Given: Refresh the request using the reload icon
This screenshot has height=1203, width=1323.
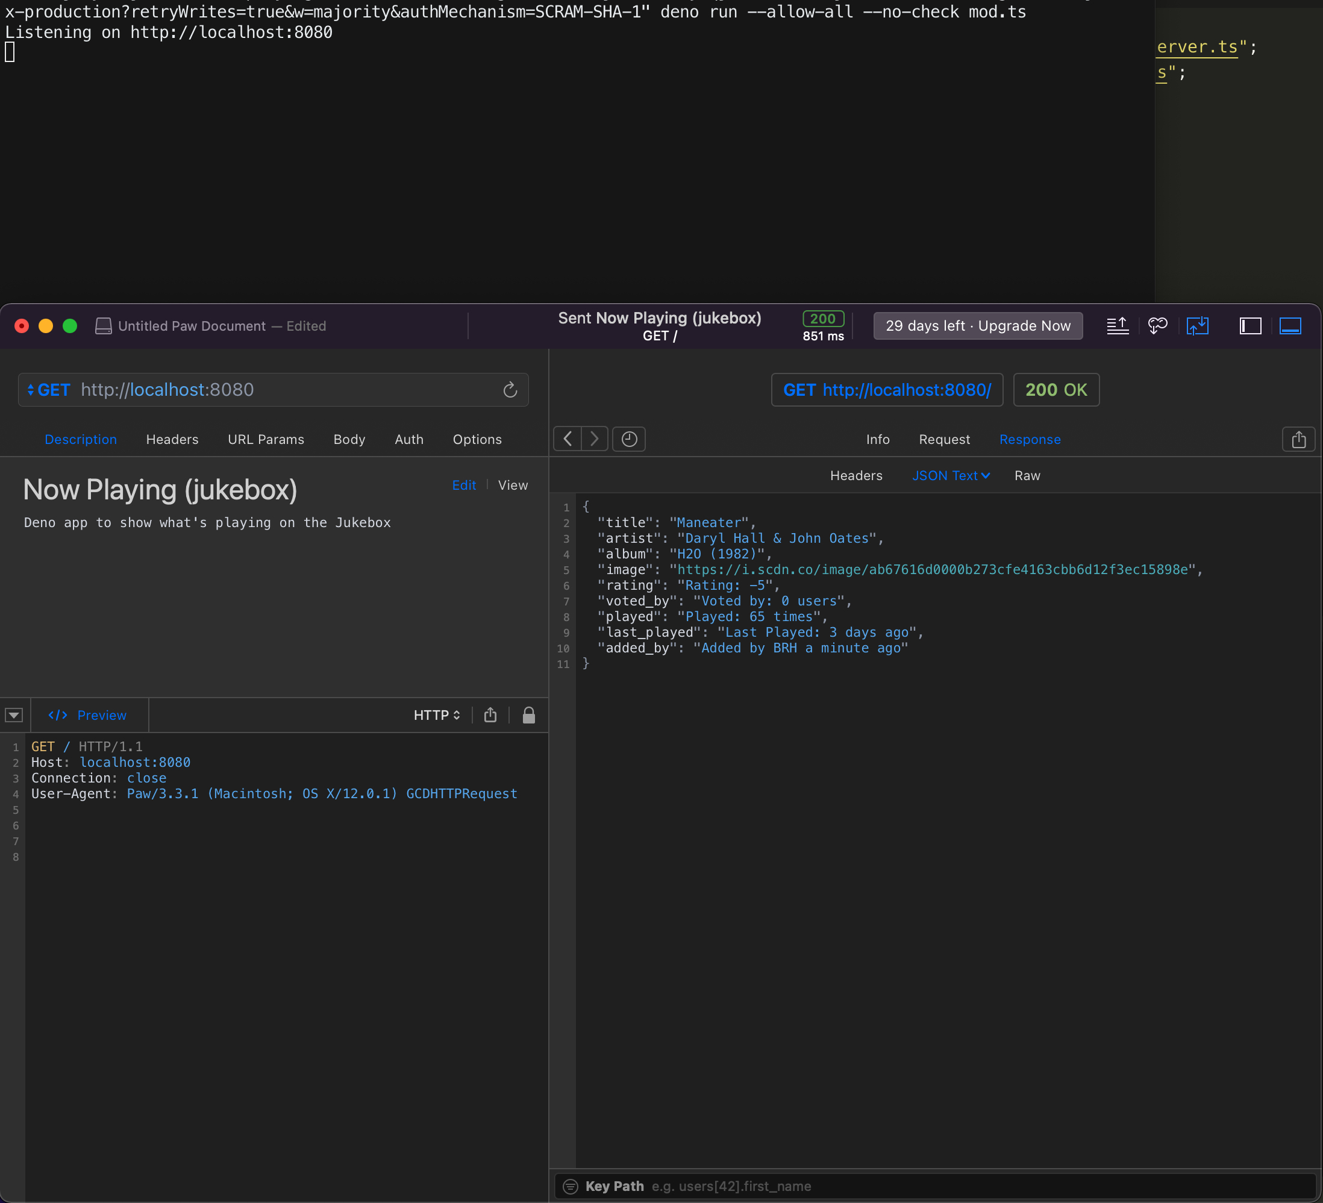Looking at the screenshot, I should pyautogui.click(x=510, y=389).
